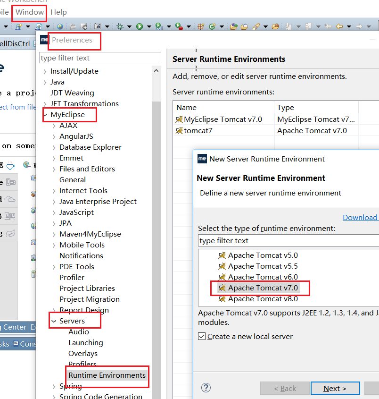Expand the Database Explorer node
The height and width of the screenshot is (399, 379).
click(54, 148)
